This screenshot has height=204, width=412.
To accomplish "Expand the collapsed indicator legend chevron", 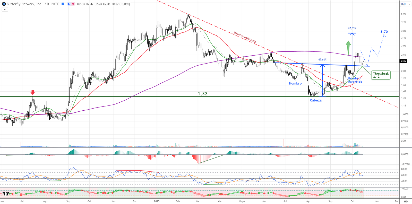I will tap(5, 9).
